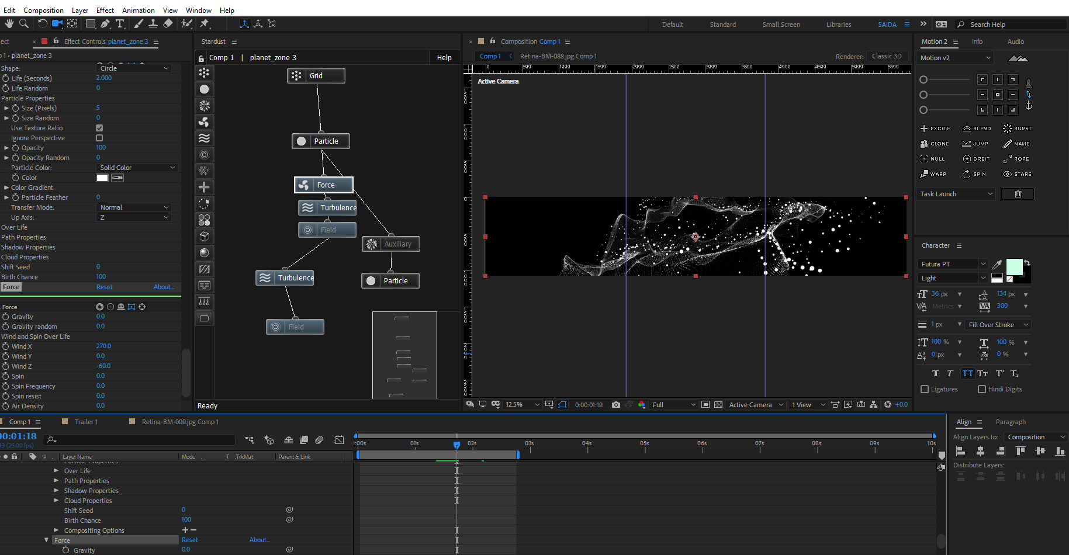
Task: Toggle All Caps text style button
Action: click(x=968, y=373)
